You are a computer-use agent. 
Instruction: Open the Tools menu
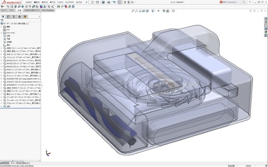pyautogui.click(x=60, y=2)
